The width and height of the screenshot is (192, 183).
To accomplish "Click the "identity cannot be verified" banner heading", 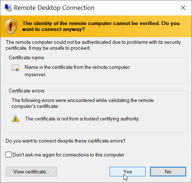I will pos(101,26).
